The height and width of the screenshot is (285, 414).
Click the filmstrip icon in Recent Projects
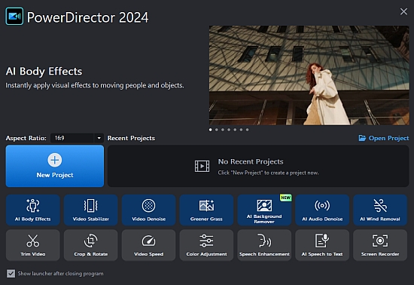202,167
